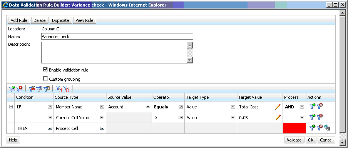Click the Paste condition clipboard icon
This screenshot has width=348, height=148.
[47, 89]
